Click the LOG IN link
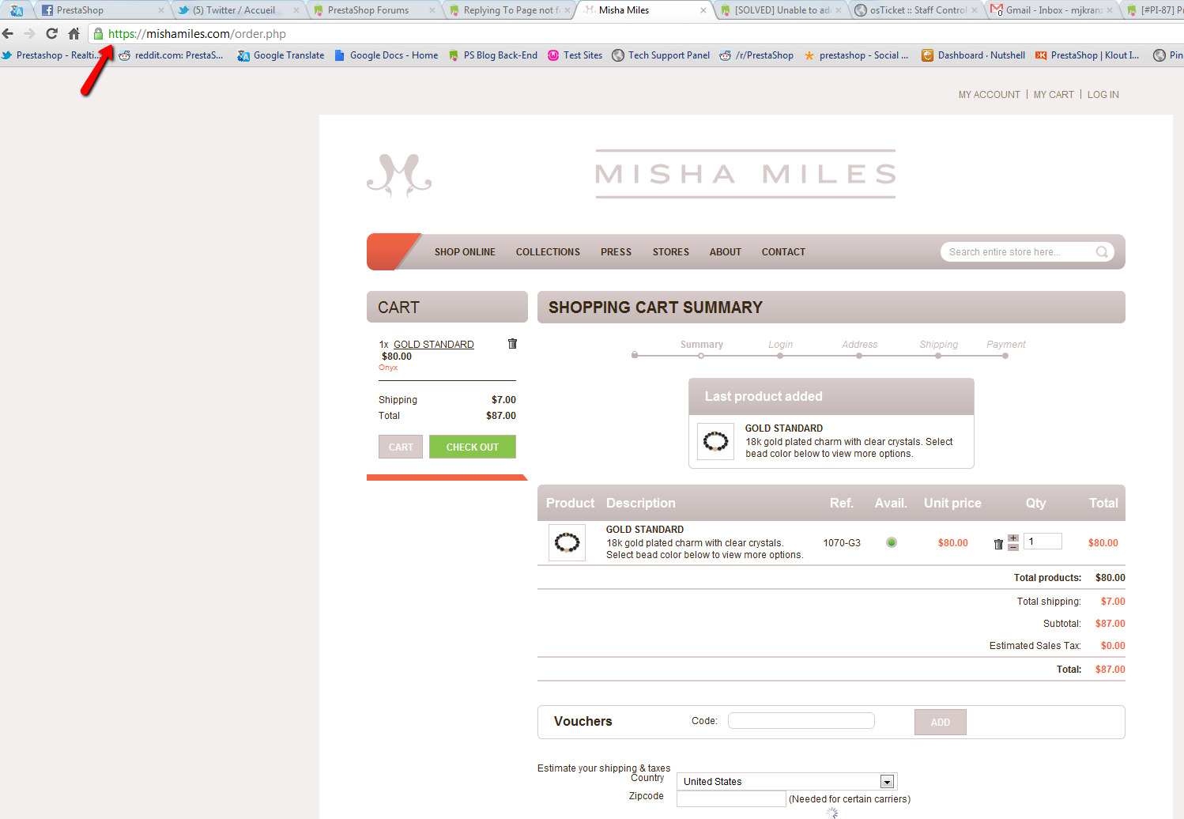 click(1103, 95)
